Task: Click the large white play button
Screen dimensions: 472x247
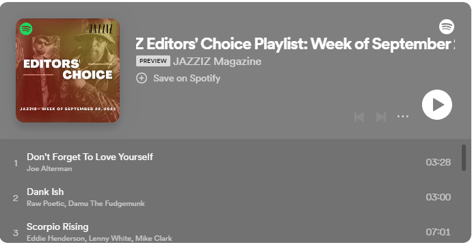Action: click(437, 105)
